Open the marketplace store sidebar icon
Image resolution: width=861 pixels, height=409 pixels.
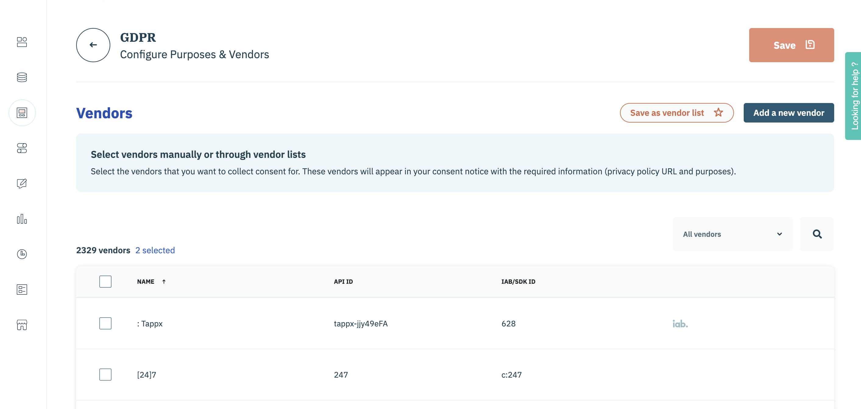point(22,325)
